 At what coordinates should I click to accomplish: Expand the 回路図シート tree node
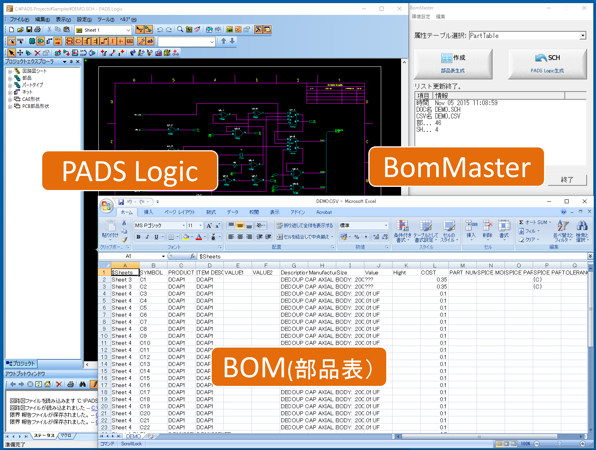tap(10, 71)
